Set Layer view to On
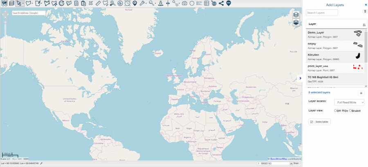368x167 pixels. [x=343, y=111]
